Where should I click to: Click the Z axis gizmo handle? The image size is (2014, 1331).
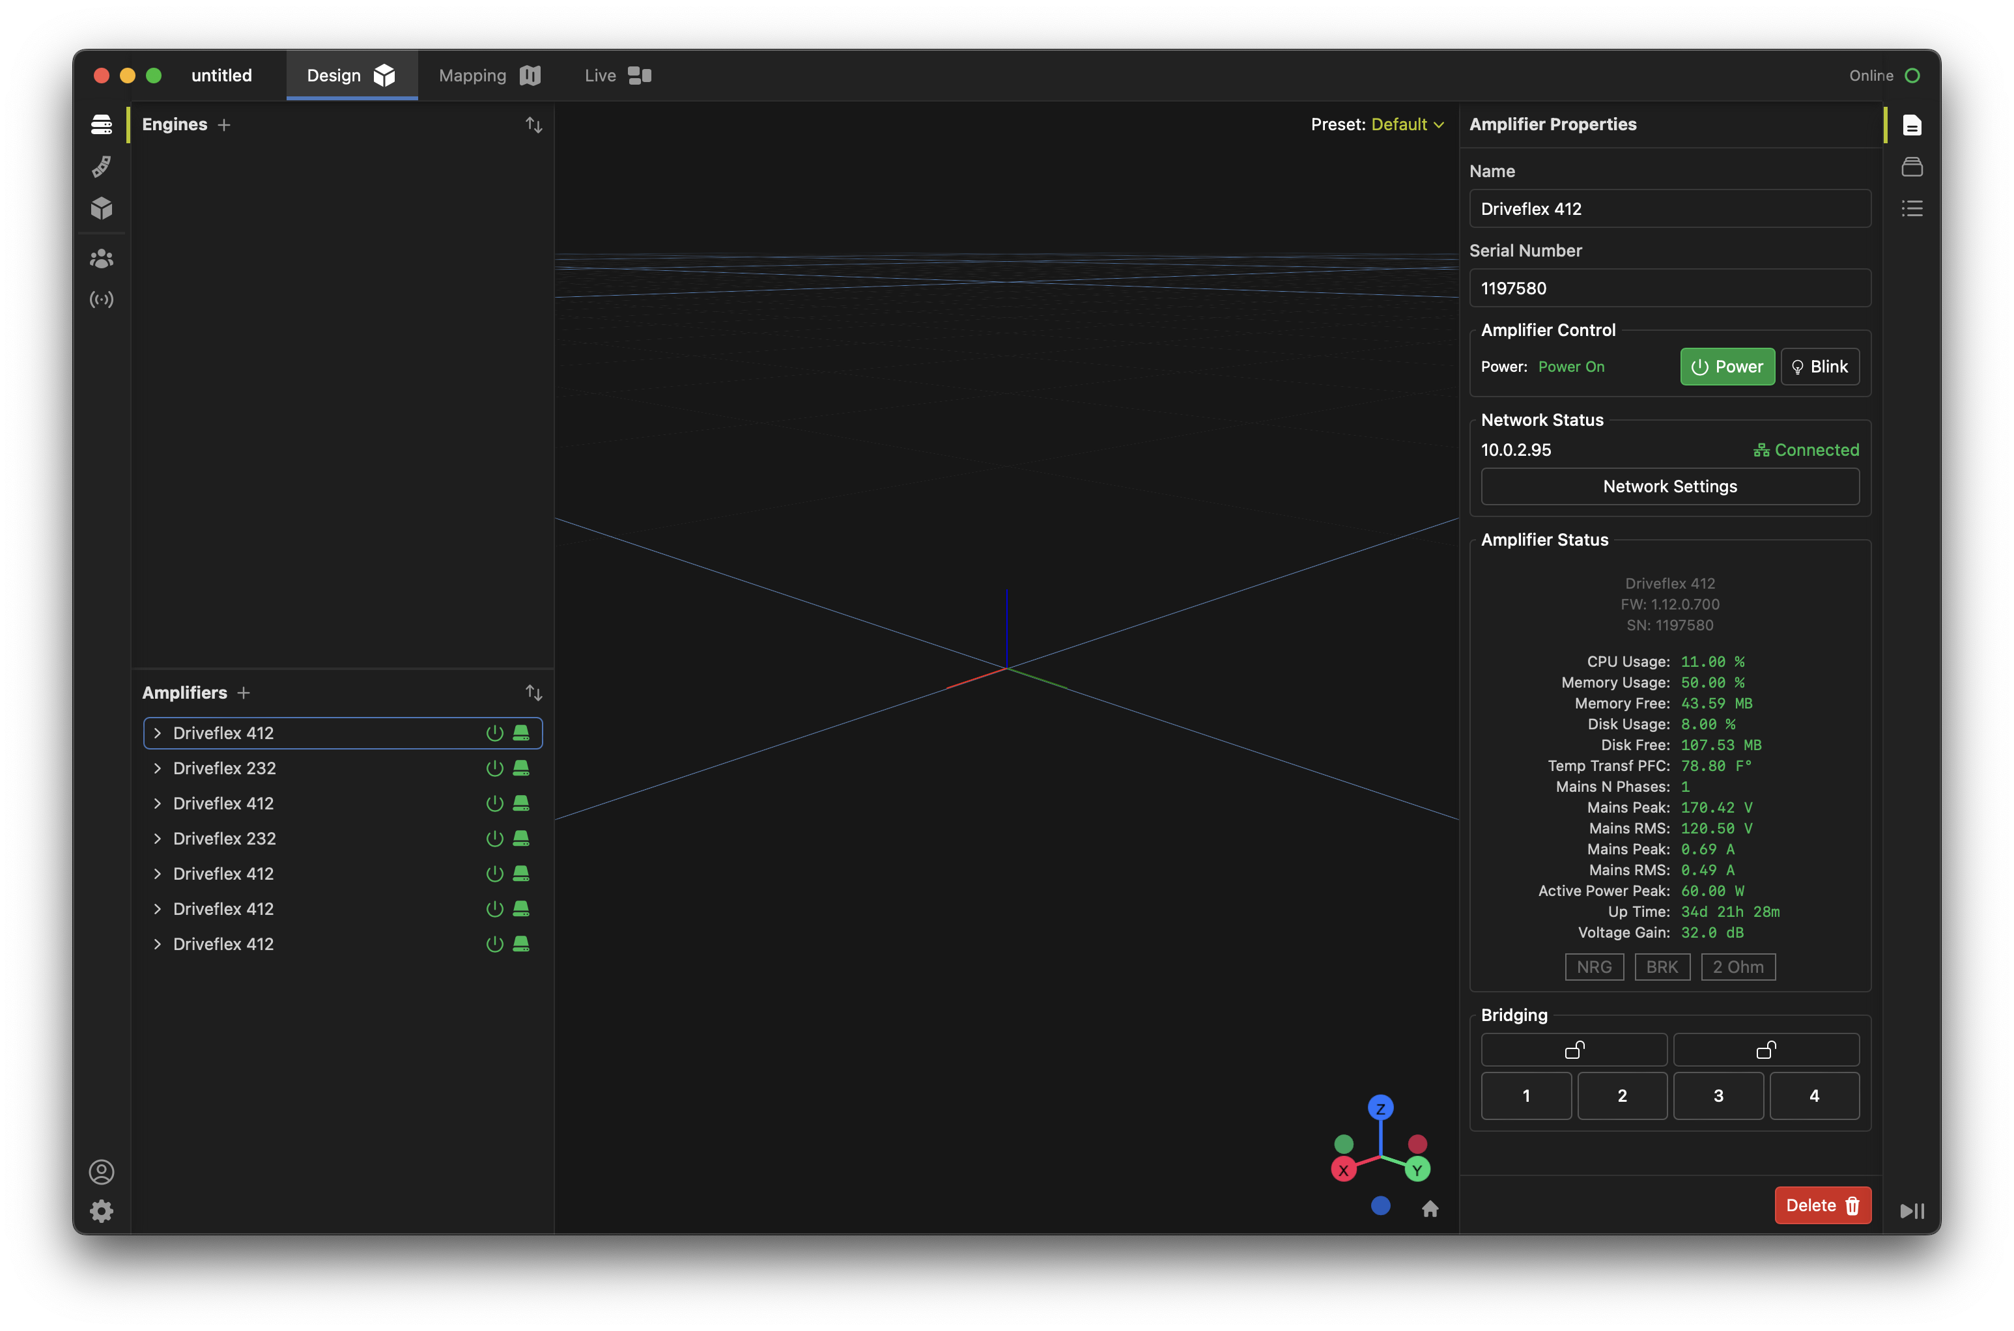point(1381,1108)
